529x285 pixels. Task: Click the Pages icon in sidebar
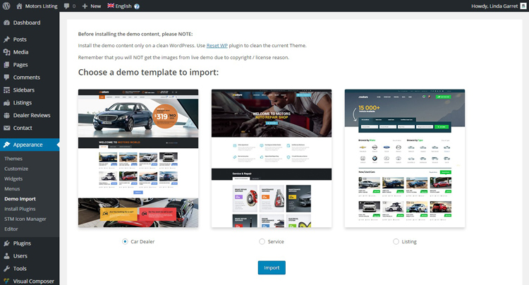coord(7,65)
